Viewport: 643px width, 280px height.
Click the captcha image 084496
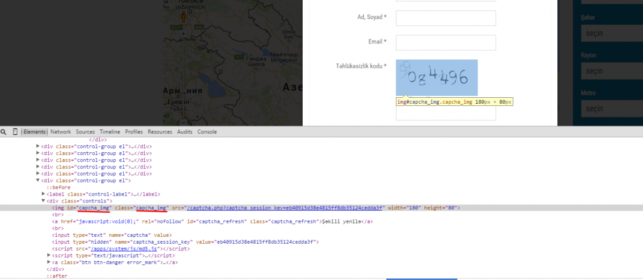(437, 78)
